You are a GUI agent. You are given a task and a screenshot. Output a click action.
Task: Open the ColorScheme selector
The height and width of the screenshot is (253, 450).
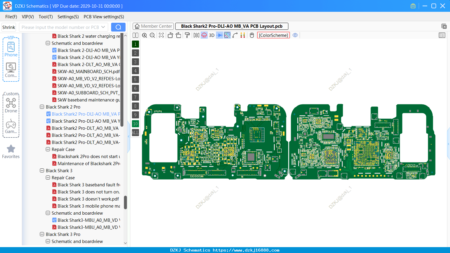coord(273,35)
